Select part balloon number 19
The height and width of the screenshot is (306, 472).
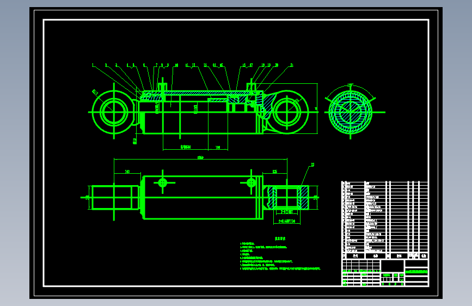(269, 65)
